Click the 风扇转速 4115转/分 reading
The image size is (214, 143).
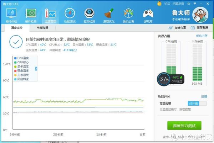pos(63,50)
